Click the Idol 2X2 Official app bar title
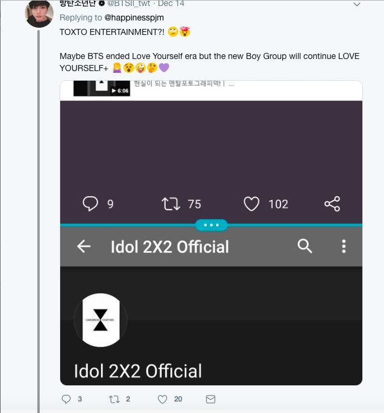This screenshot has width=384, height=413. pos(169,246)
